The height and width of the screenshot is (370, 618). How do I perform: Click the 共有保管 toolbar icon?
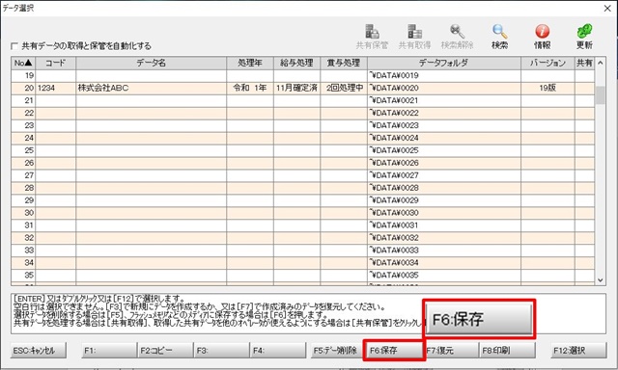tap(372, 37)
